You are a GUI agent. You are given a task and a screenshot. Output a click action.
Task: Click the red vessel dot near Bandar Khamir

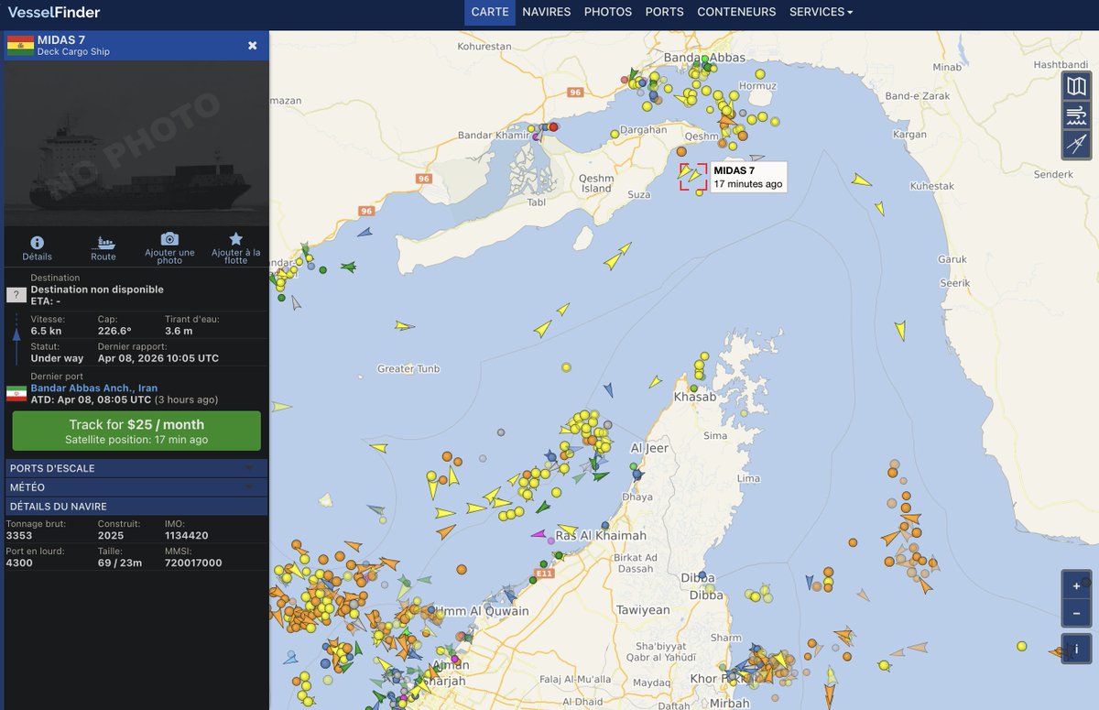554,126
